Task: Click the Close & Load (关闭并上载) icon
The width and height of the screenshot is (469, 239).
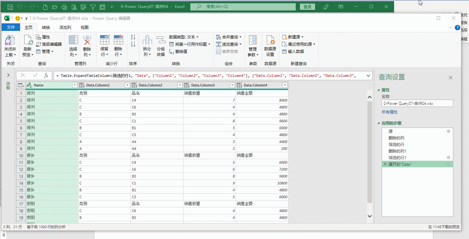Action: [10, 40]
